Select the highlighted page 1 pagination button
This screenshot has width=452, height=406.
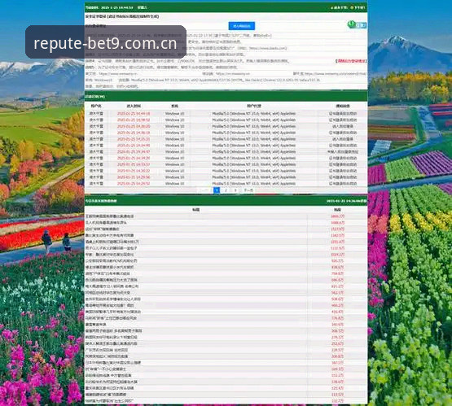[x=217, y=190]
